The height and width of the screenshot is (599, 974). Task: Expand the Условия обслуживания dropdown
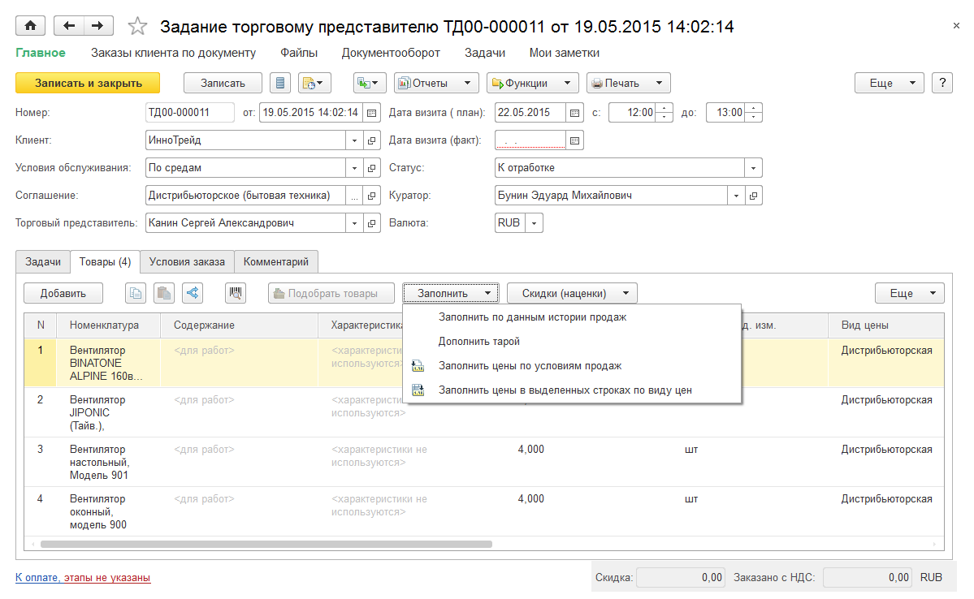point(354,168)
